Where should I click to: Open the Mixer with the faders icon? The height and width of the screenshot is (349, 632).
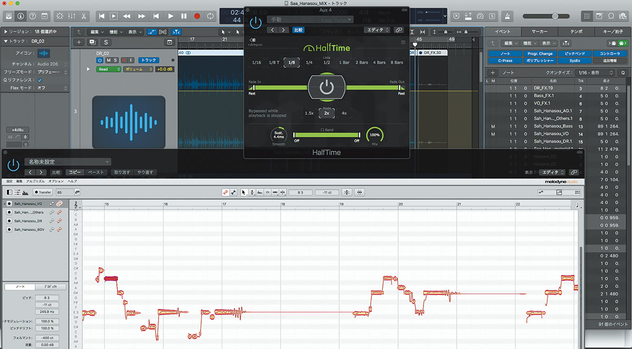point(72,16)
